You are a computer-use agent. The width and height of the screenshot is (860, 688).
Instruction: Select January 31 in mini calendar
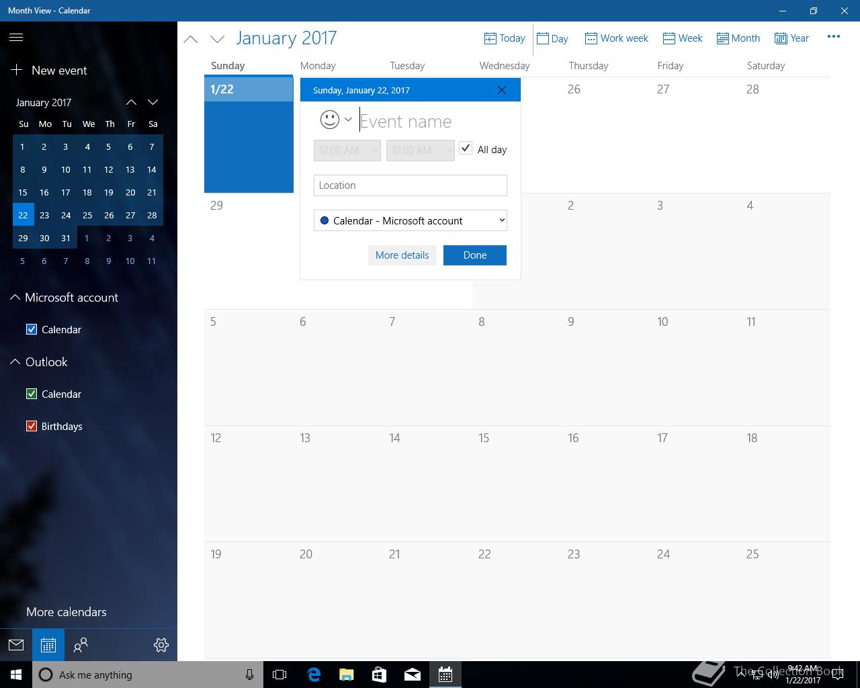pos(66,238)
